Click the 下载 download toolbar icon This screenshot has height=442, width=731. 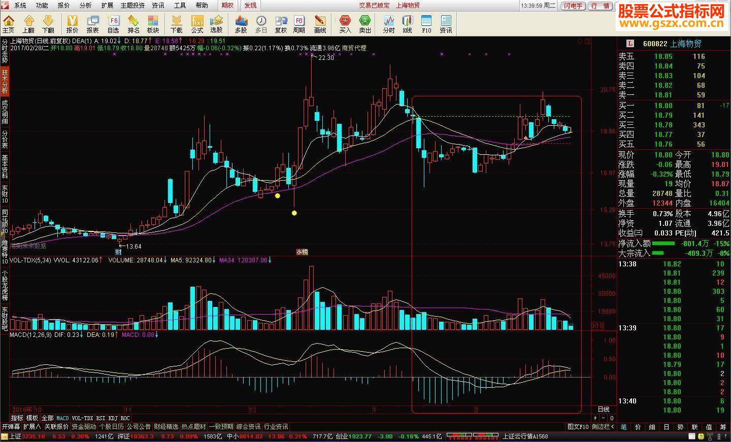point(177,24)
